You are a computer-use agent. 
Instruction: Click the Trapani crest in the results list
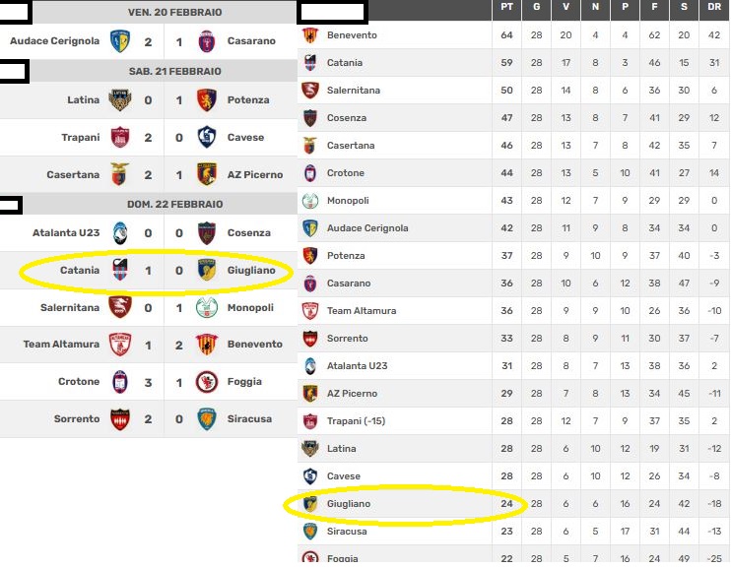[x=120, y=138]
